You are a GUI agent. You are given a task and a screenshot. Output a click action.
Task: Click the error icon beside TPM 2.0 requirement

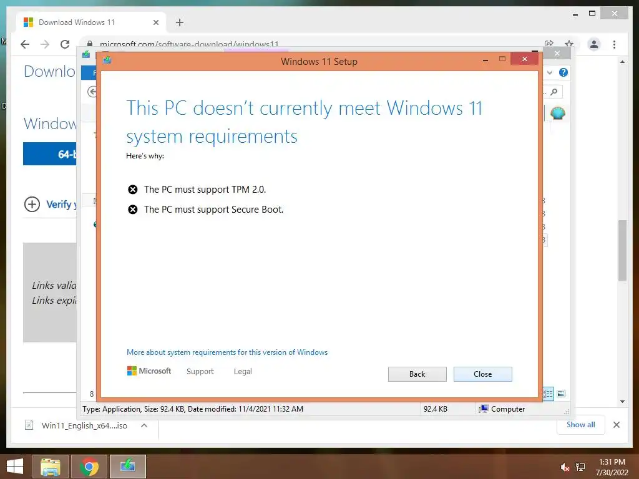(133, 190)
